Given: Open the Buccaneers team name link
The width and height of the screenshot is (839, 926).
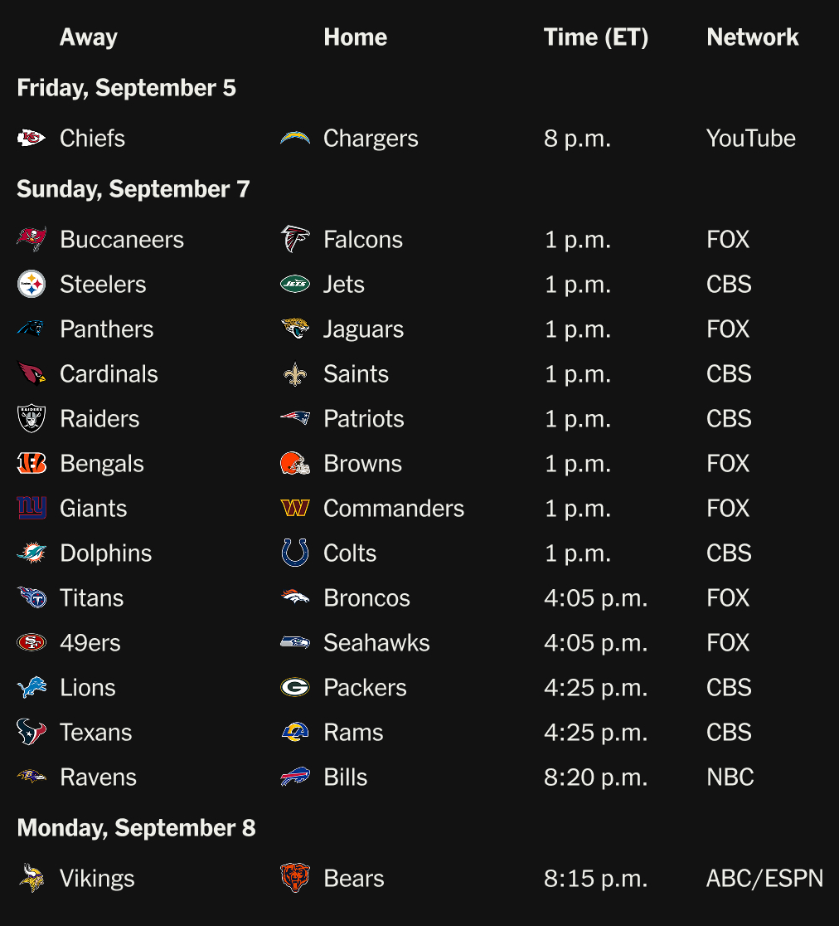Looking at the screenshot, I should pyautogui.click(x=122, y=240).
